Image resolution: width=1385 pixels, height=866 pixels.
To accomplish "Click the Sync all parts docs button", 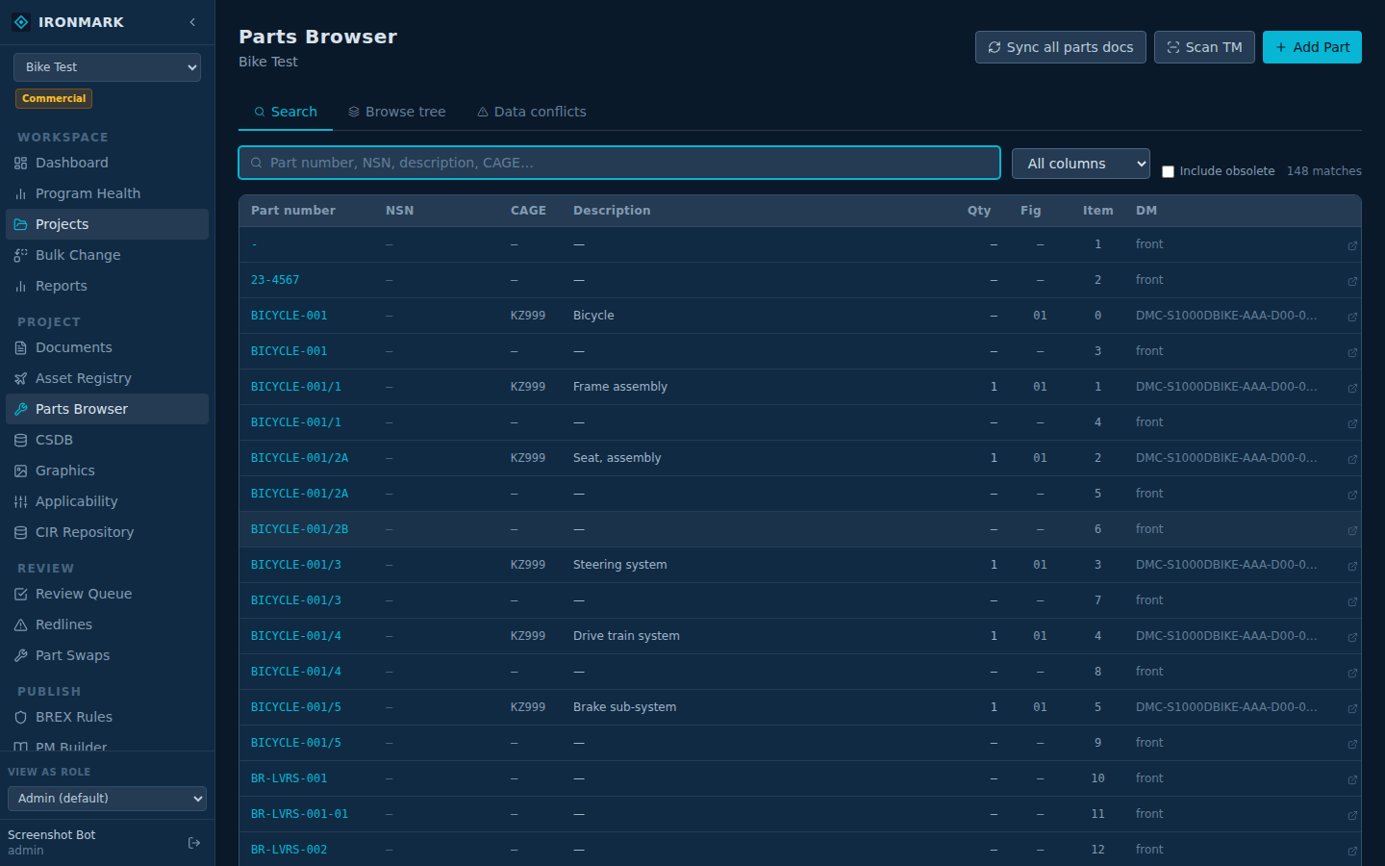I will coord(1061,47).
